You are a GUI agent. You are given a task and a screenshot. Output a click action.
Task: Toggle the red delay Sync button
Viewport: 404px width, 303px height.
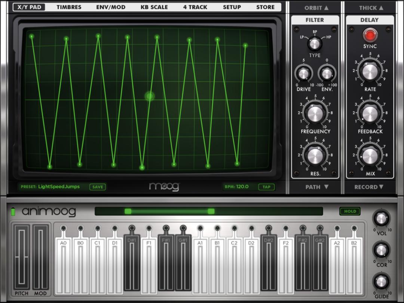[370, 36]
